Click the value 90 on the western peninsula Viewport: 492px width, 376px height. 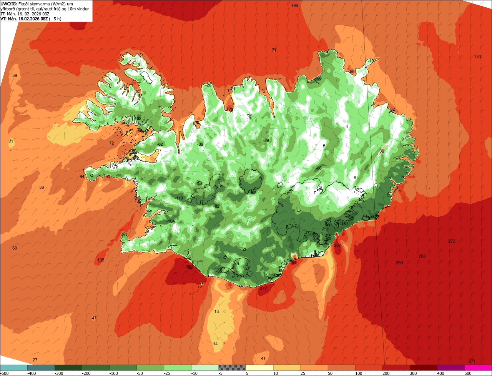point(108,176)
